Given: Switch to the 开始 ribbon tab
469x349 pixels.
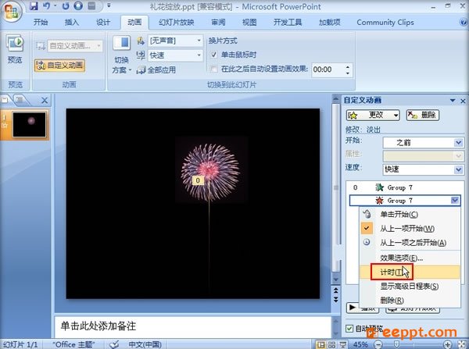Looking at the screenshot, I should click(x=41, y=22).
